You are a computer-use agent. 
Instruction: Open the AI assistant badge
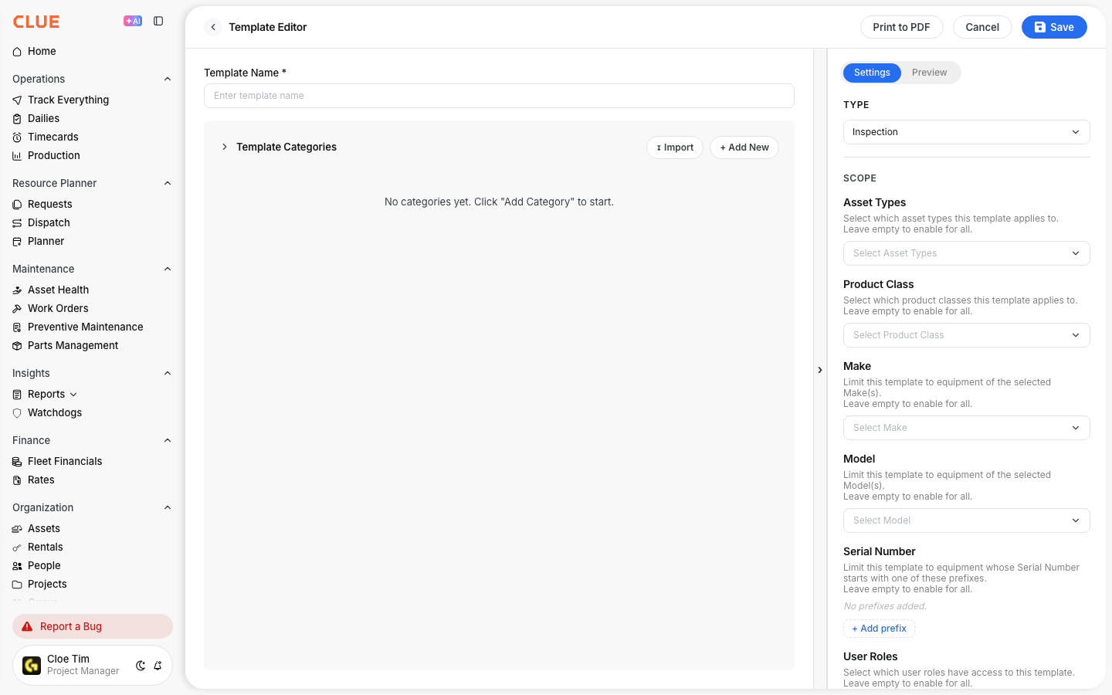click(x=133, y=21)
